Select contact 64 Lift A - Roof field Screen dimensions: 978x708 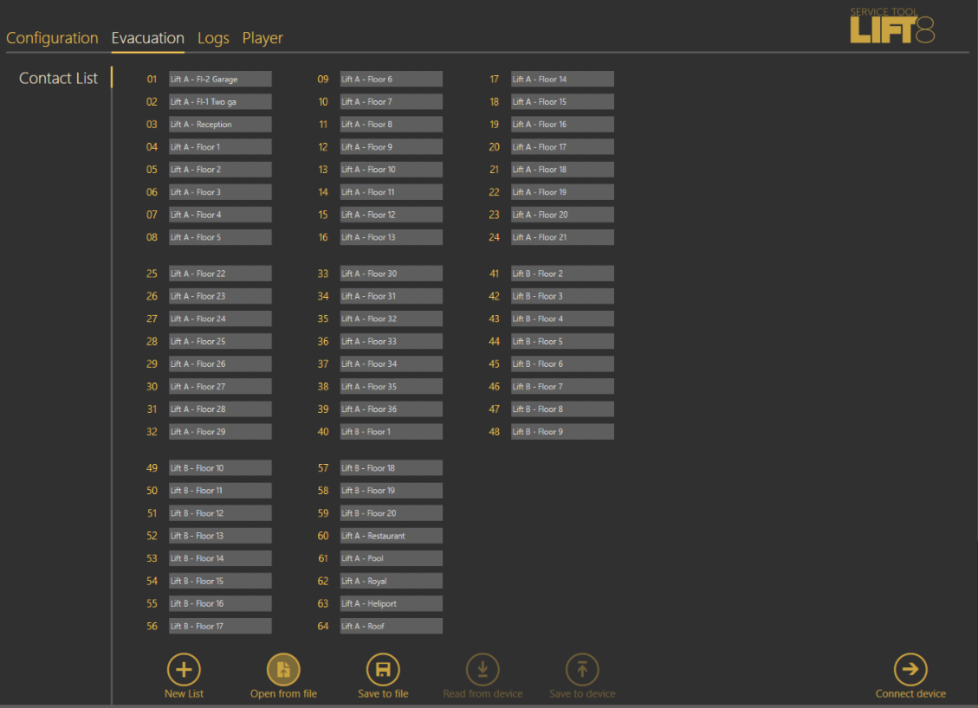pos(391,626)
